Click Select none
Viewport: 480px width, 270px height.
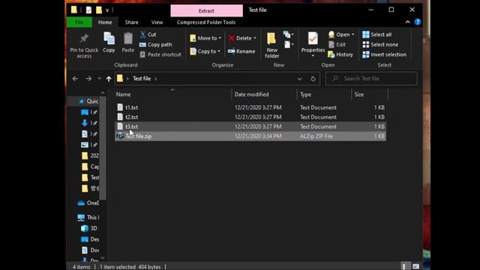click(380, 45)
